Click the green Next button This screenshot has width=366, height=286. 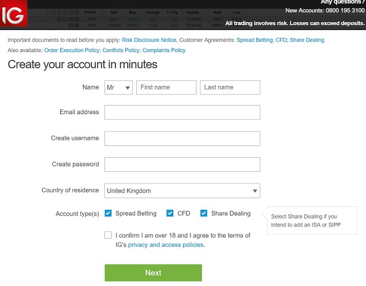pos(153,272)
